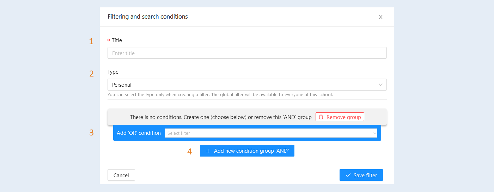The height and width of the screenshot is (192, 494).
Task: Save the filter
Action: tap(361, 175)
